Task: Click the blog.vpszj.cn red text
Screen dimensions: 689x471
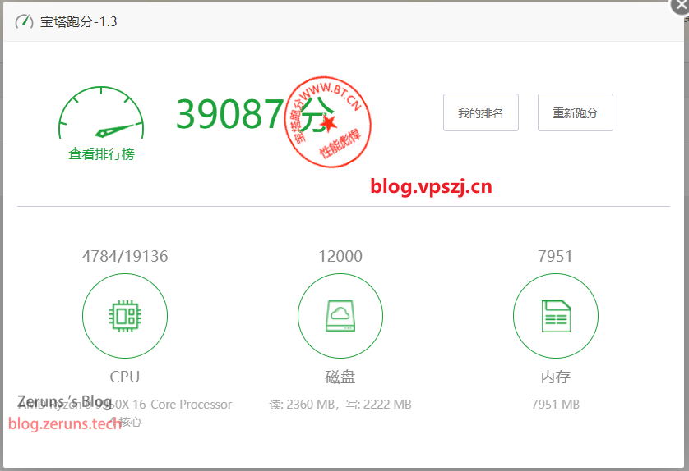Action: pos(431,186)
